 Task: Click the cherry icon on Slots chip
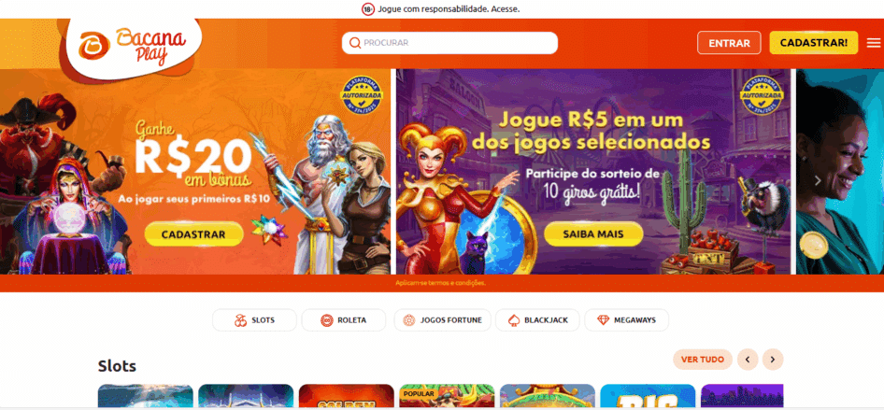click(241, 320)
